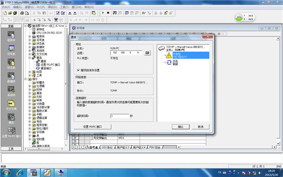Screen dimensions: 283x177
Task: Expand the 位逻辑 instruction folder
Action: coord(30,86)
